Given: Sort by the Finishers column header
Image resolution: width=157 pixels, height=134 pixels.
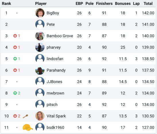Looking at the screenshot, I should 104,4.
